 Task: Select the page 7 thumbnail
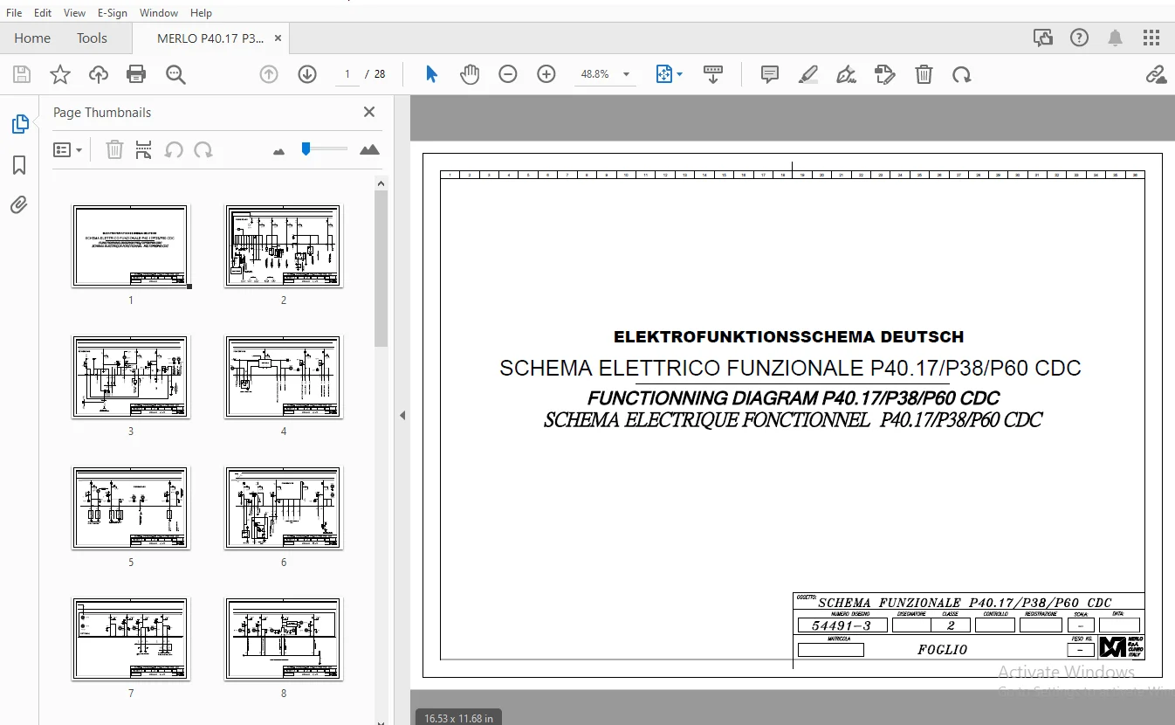tap(131, 639)
